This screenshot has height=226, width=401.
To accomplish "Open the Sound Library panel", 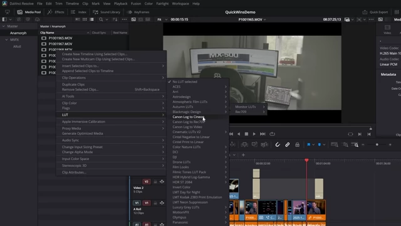I will click(x=107, y=12).
